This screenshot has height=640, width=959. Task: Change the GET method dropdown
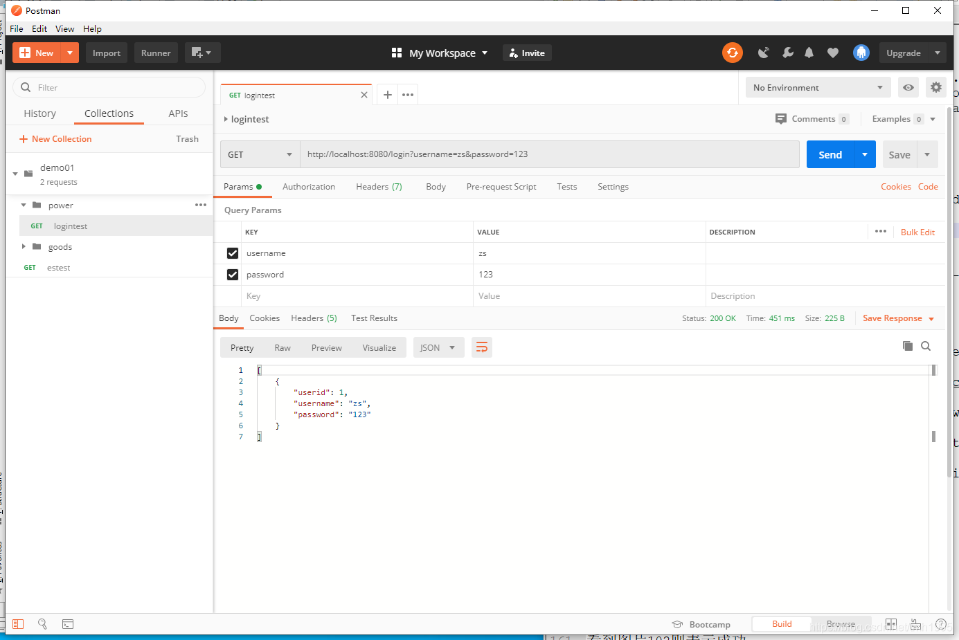(x=260, y=154)
